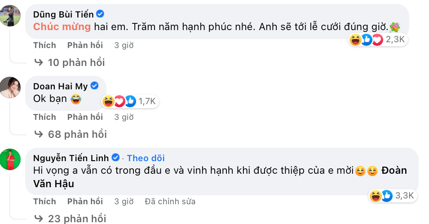The height and width of the screenshot is (224, 429).
Task: Open reactions on Nguyễn Tiến Linh's comment
Action: 393,196
